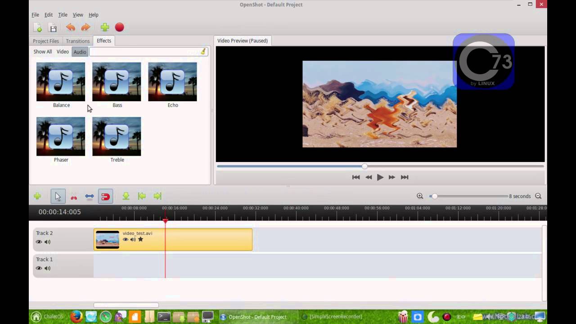
Task: Toggle the eye icon on the video_test.avi clip
Action: 126,239
